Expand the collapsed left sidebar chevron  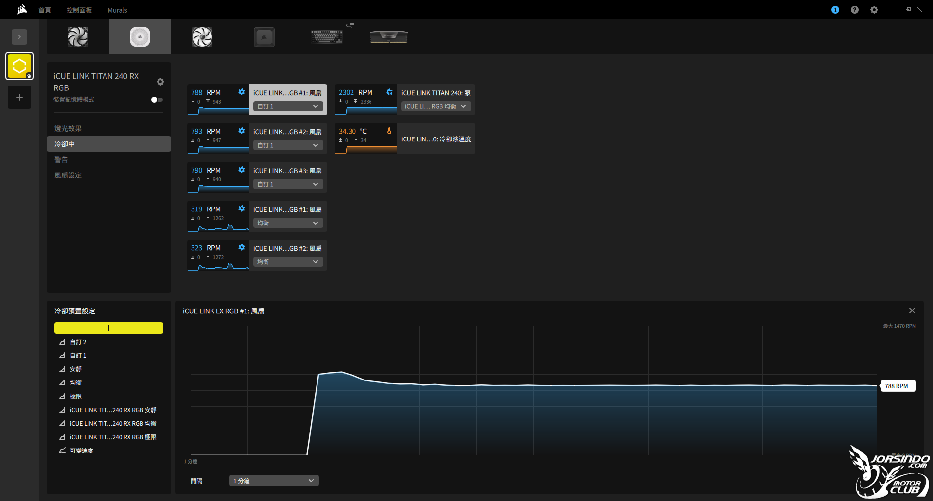[19, 37]
